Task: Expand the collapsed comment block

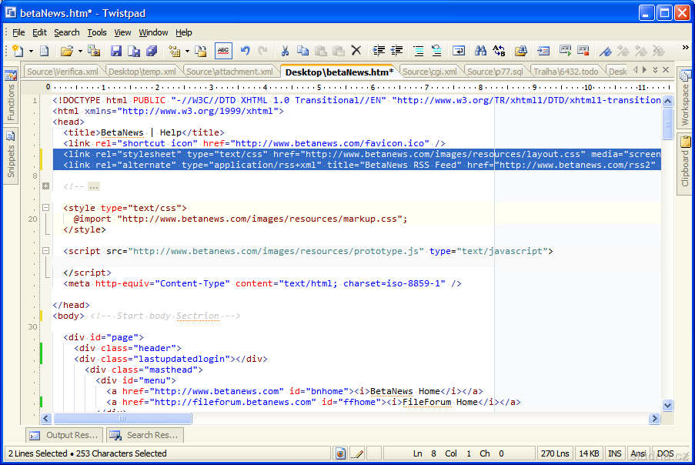Action: click(46, 186)
